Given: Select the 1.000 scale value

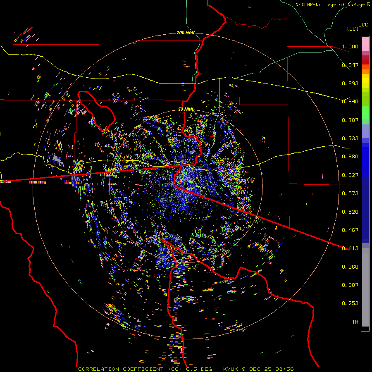Looking at the screenshot, I should coord(350,46).
